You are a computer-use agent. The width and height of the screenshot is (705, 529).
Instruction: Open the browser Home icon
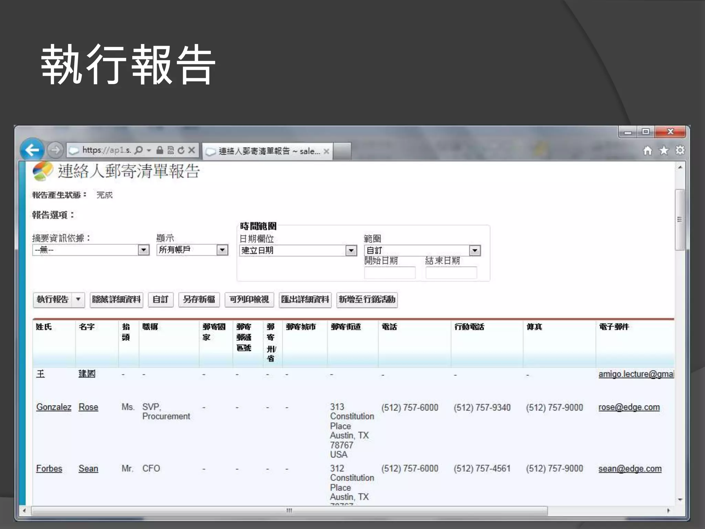coord(648,151)
